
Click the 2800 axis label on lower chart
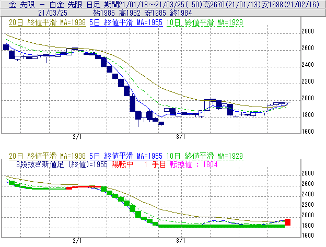(x=308, y=173)
